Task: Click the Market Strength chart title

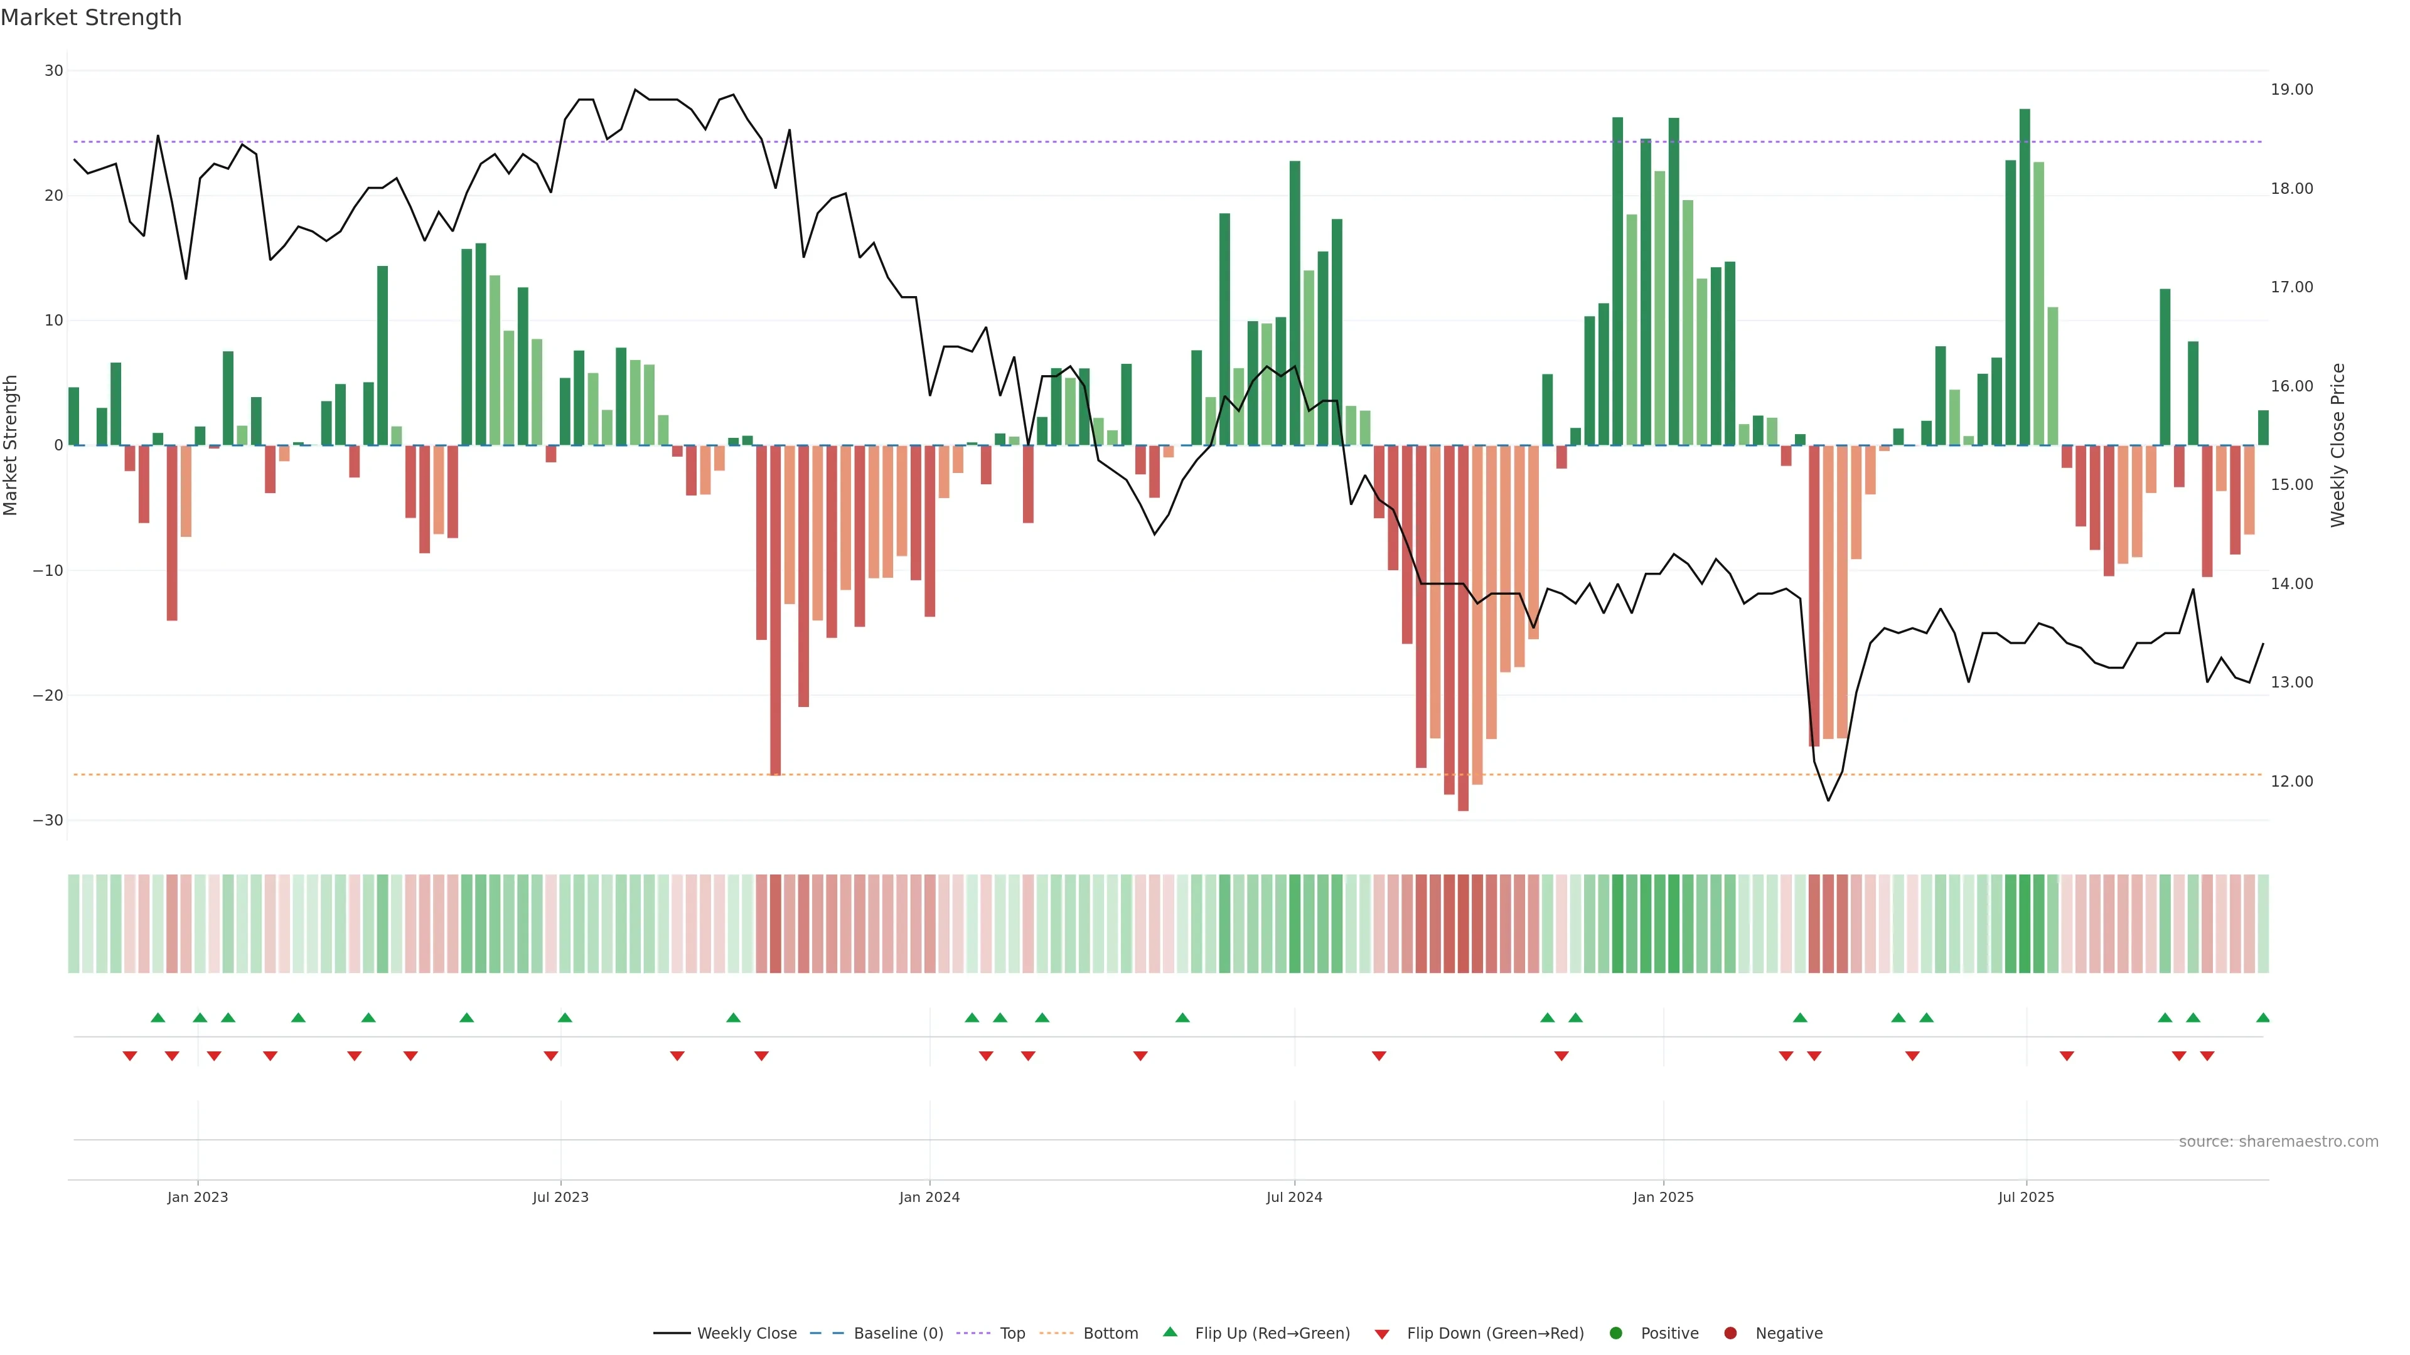Action: pyautogui.click(x=91, y=18)
